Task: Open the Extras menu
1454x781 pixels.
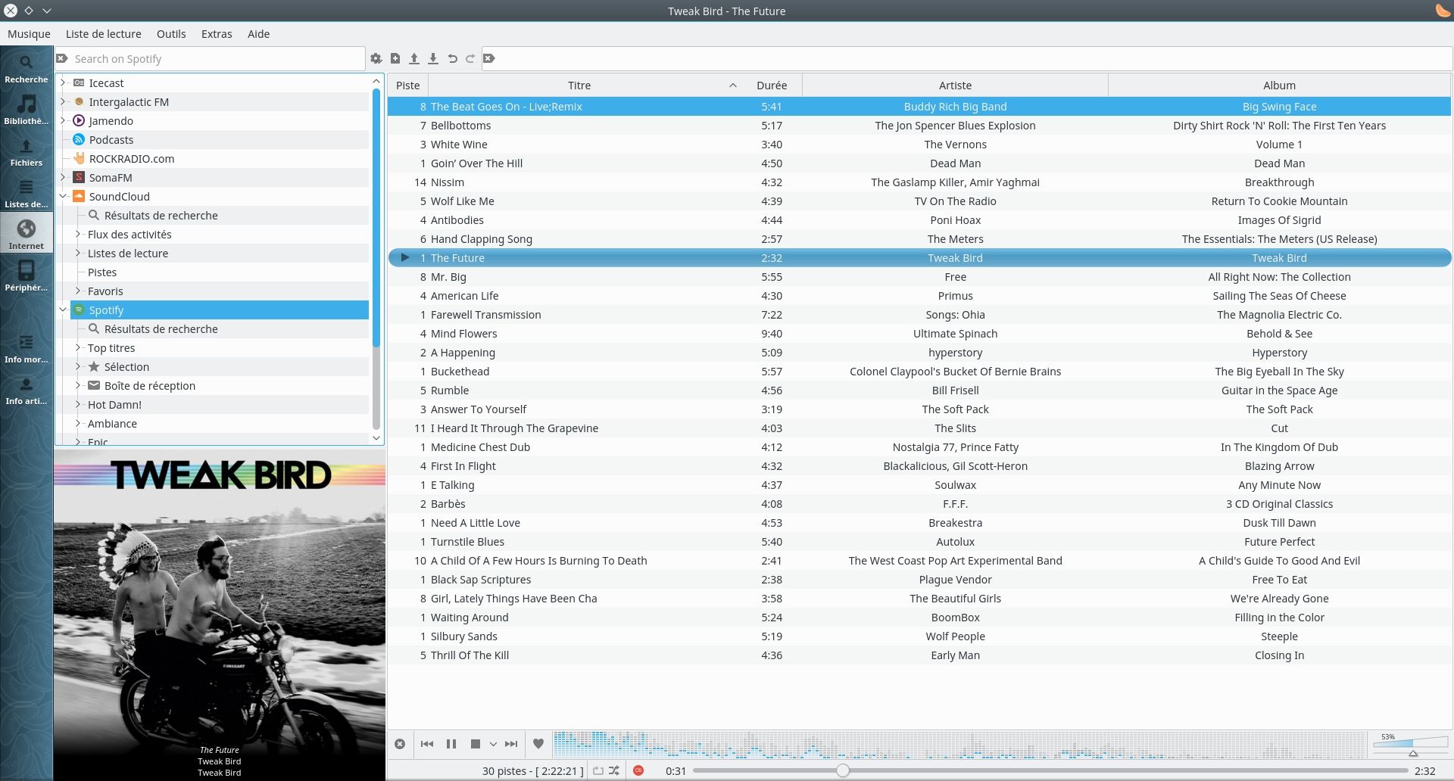Action: click(x=217, y=34)
